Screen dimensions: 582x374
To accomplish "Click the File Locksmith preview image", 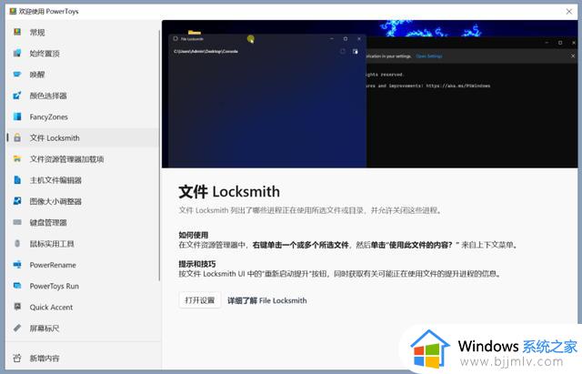I will click(369, 94).
